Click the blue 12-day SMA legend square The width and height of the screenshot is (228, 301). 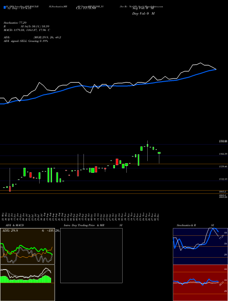pos(5,8)
